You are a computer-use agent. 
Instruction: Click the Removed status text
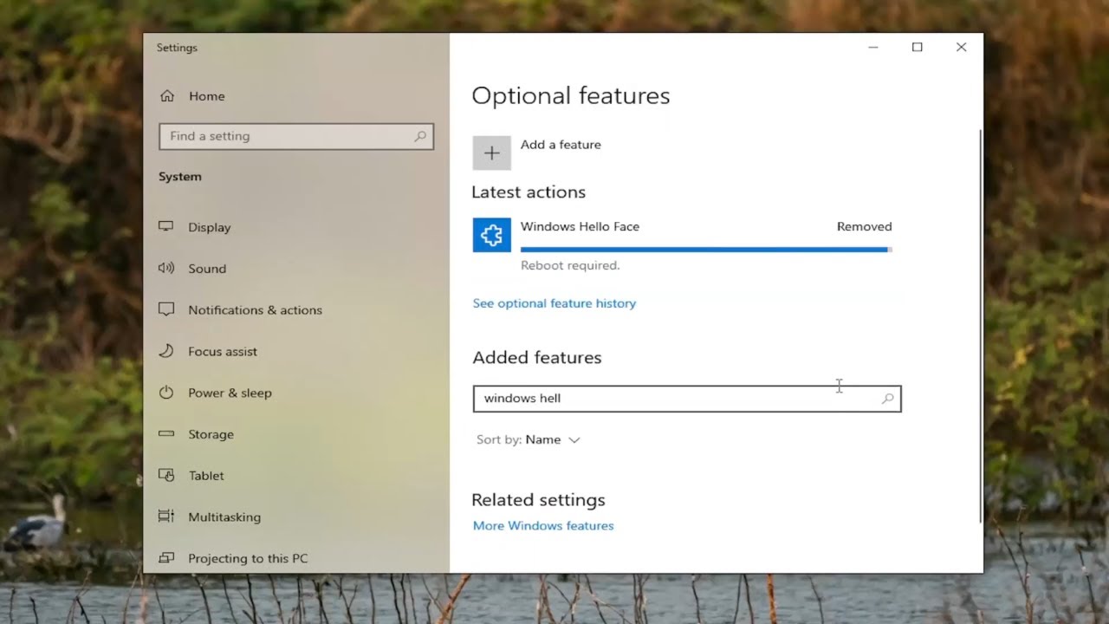(864, 226)
